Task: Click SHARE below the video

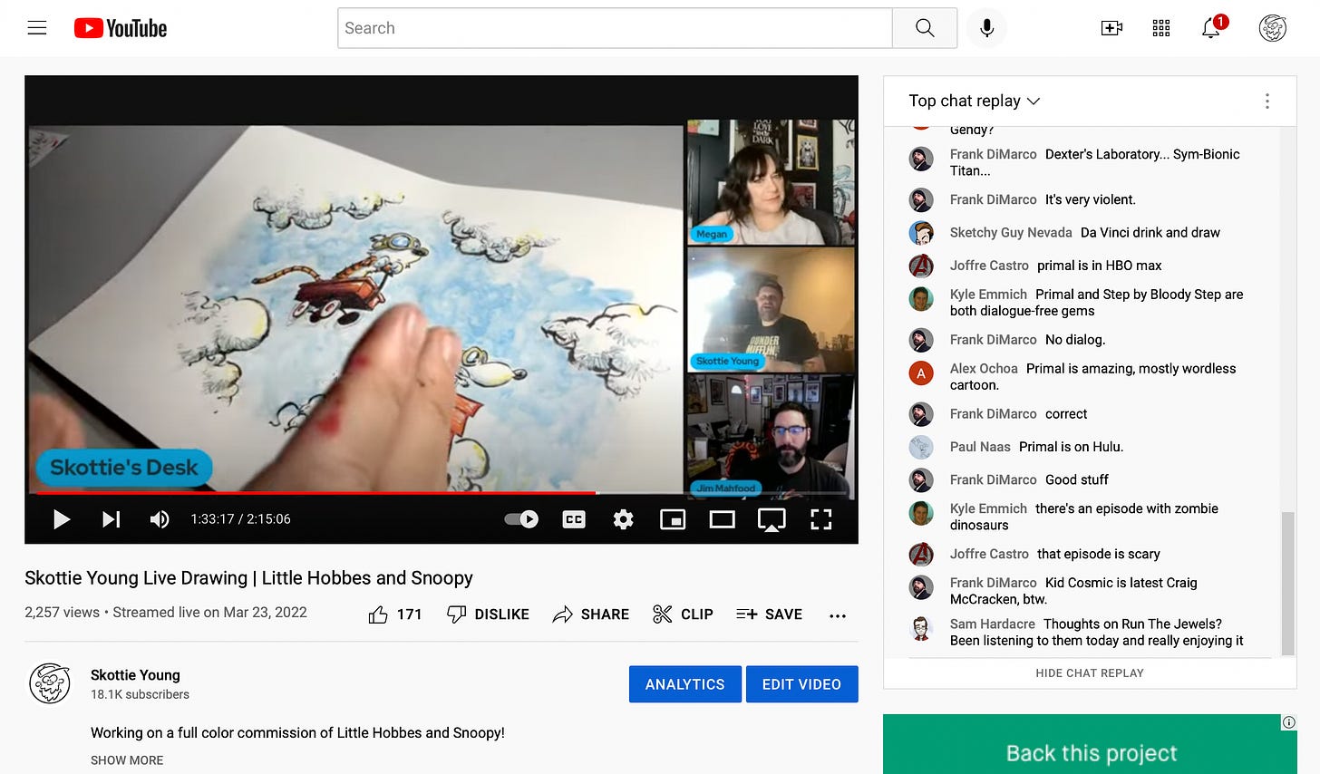Action: (x=591, y=614)
